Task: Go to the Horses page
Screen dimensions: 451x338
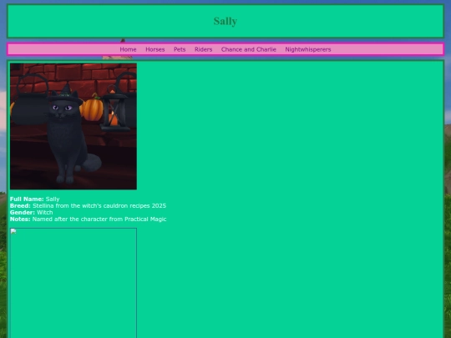Action: (155, 49)
